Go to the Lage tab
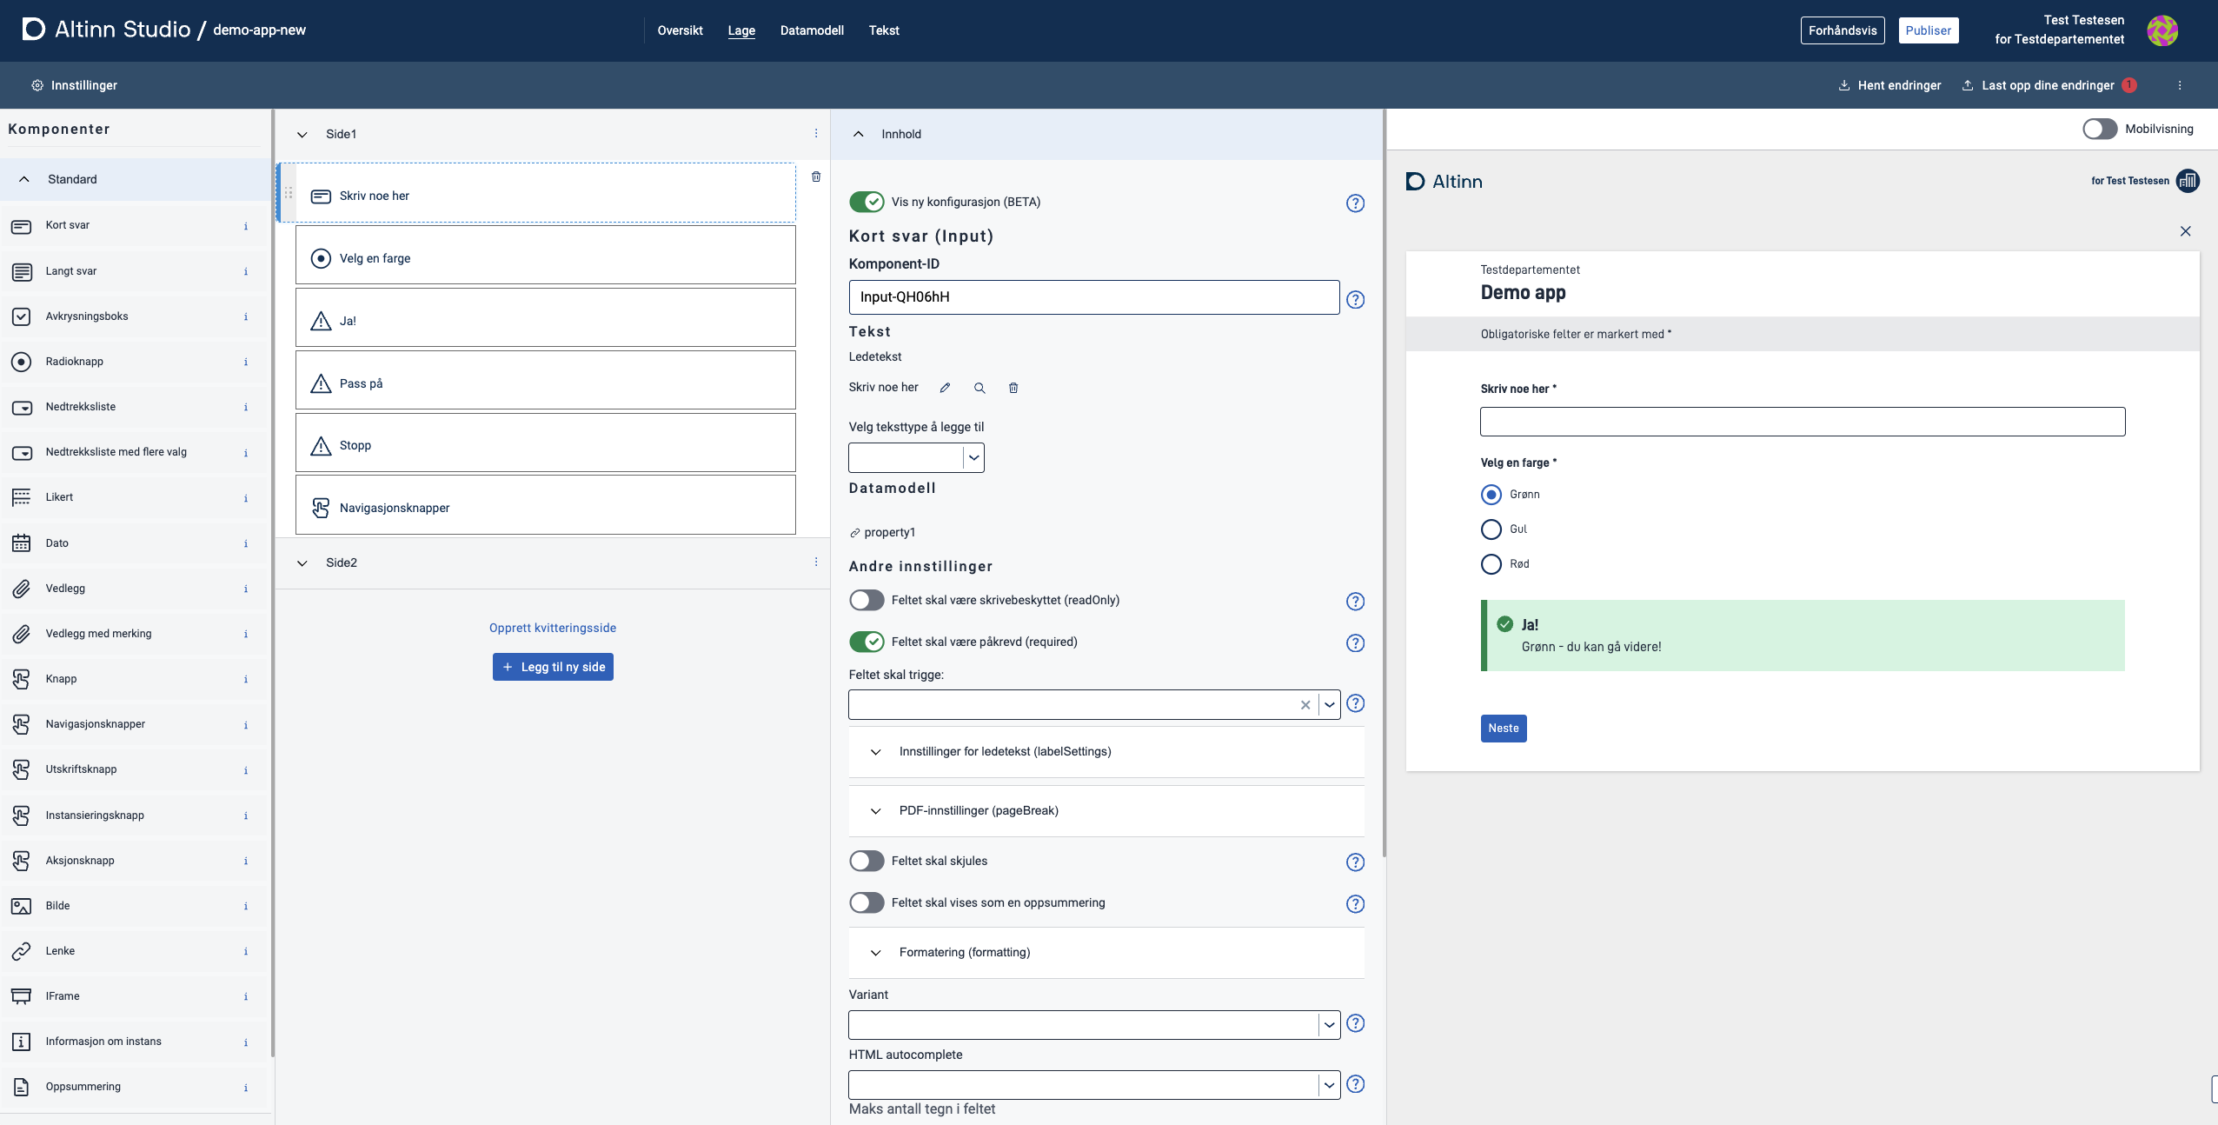The image size is (2218, 1125). 741,30
